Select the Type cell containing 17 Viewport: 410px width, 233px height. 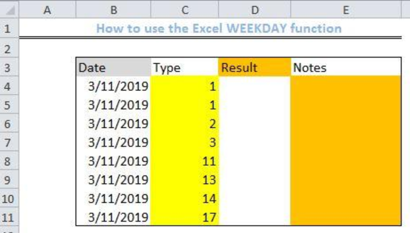(x=185, y=217)
